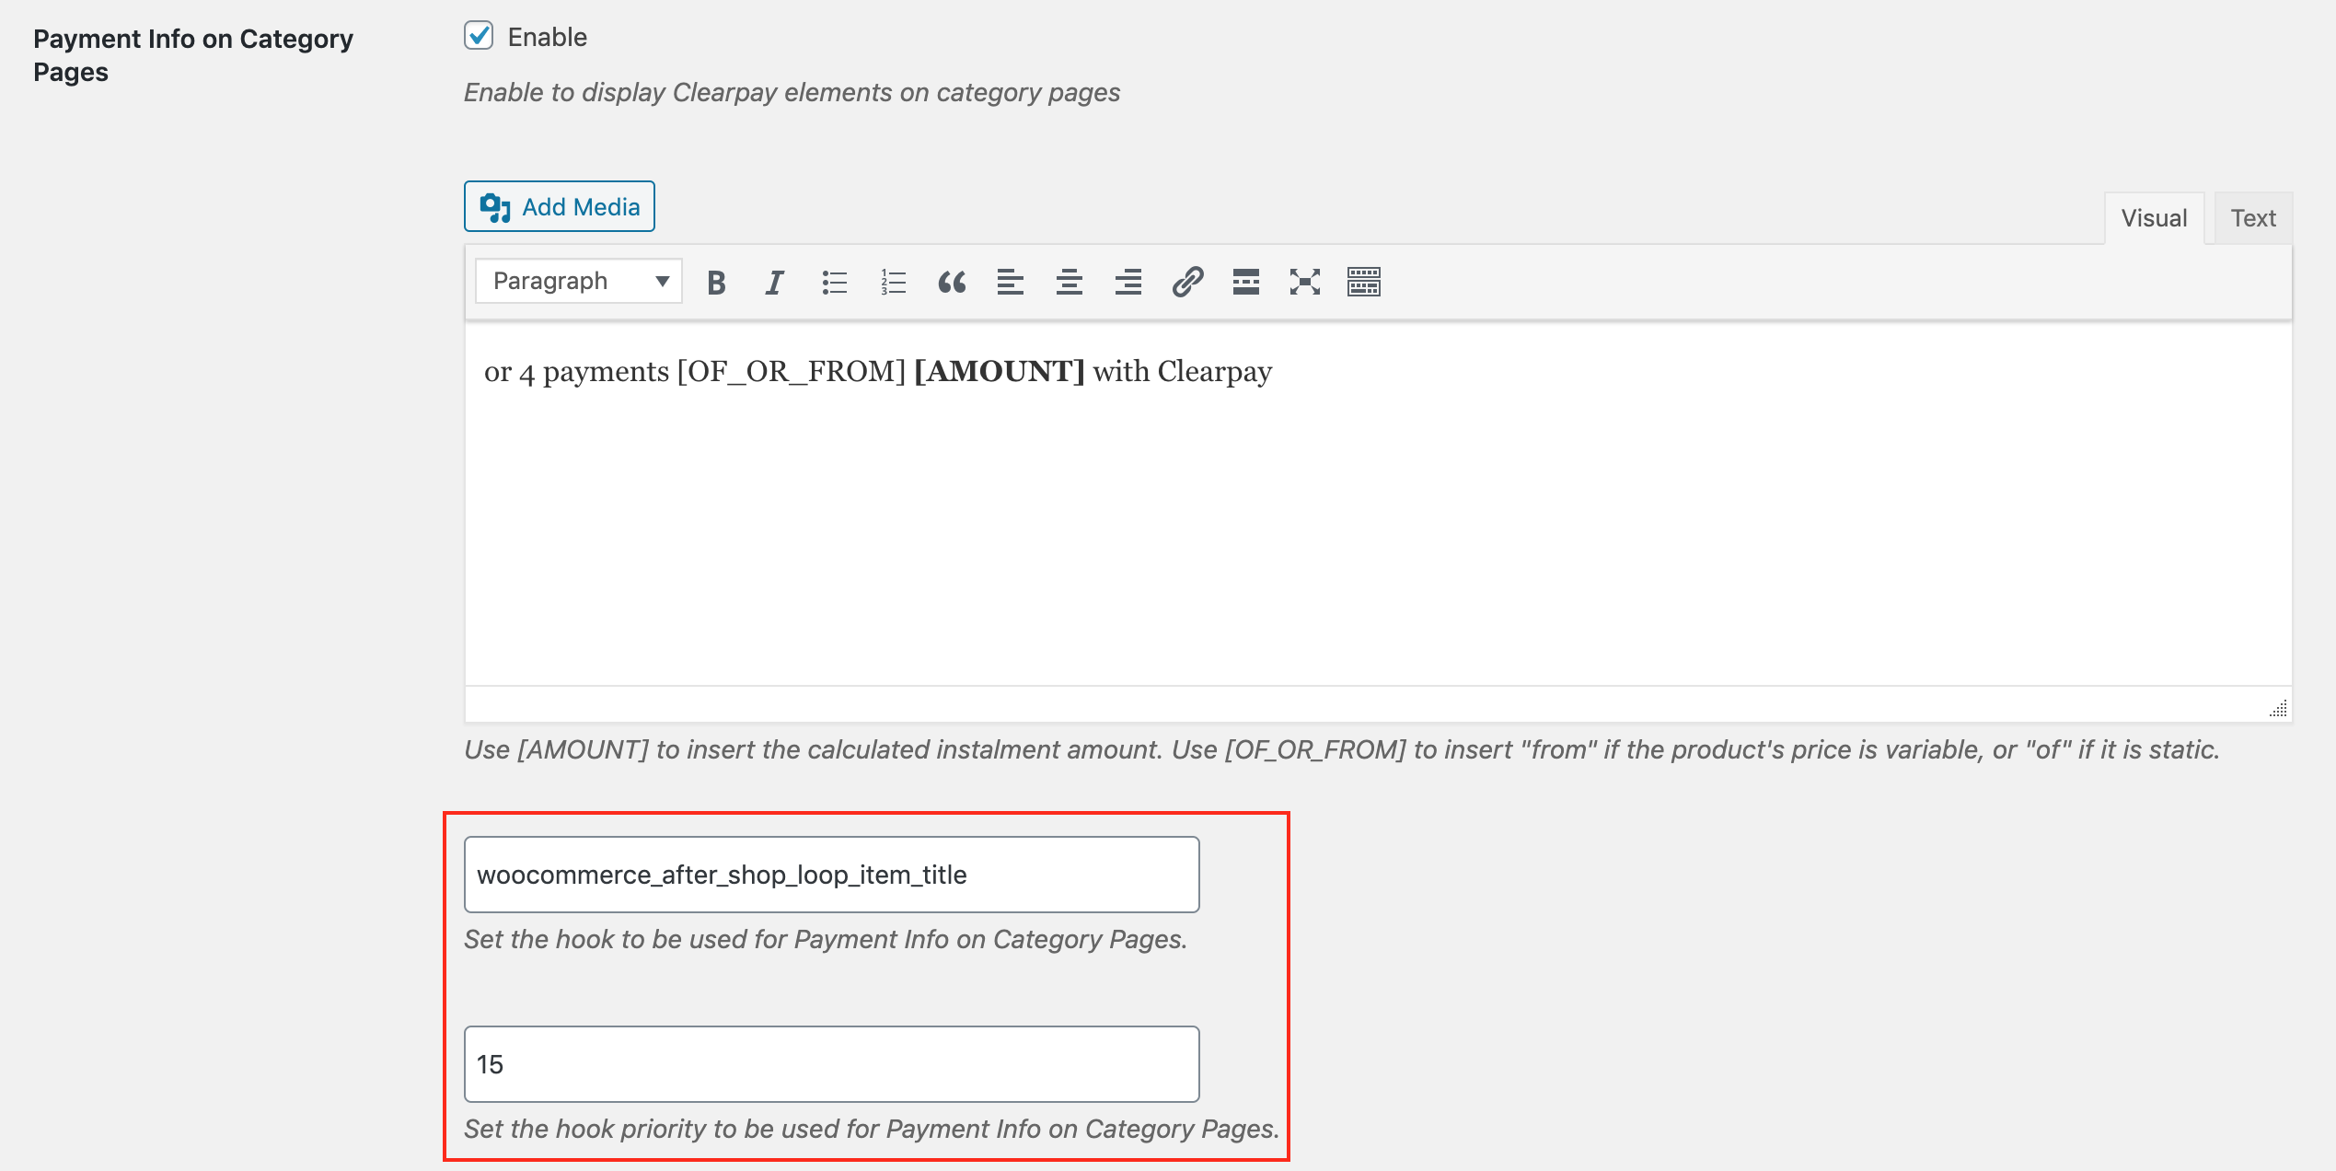This screenshot has width=2336, height=1171.
Task: Center align the text
Action: (x=1070, y=283)
